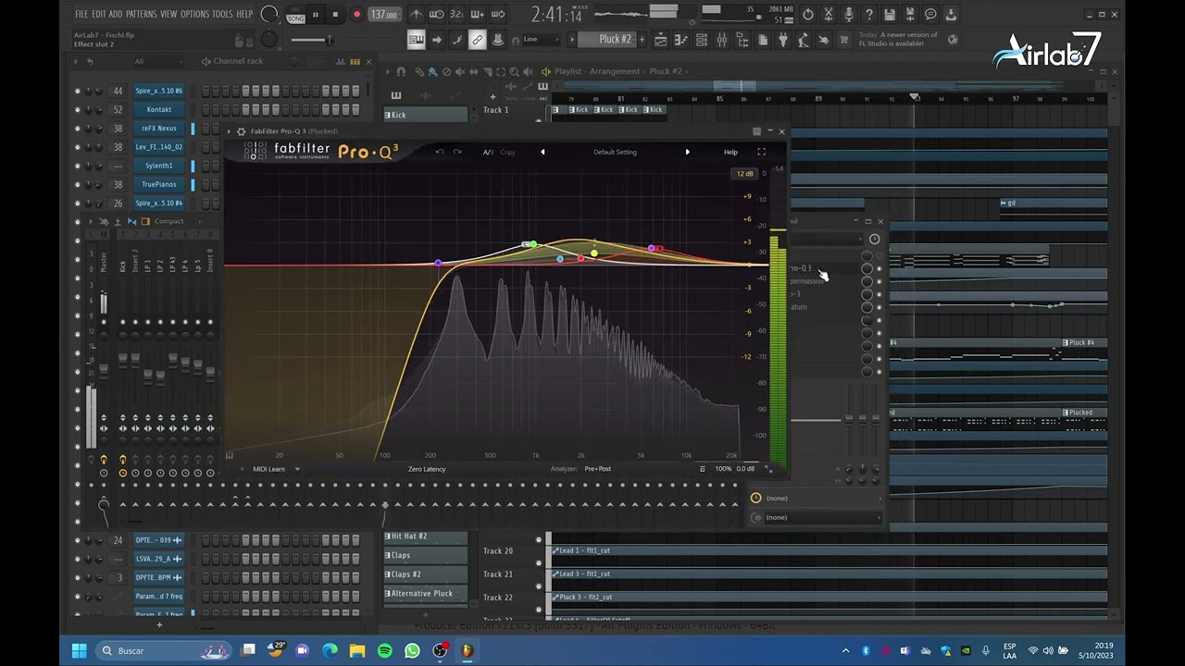This screenshot has height=666, width=1185.
Task: Click Kontakt mixer track number 52
Action: point(118,109)
